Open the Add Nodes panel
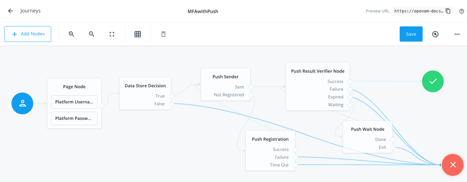467x182 pixels. point(28,34)
